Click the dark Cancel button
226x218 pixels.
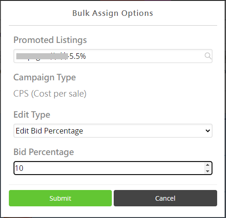pyautogui.click(x=165, y=198)
